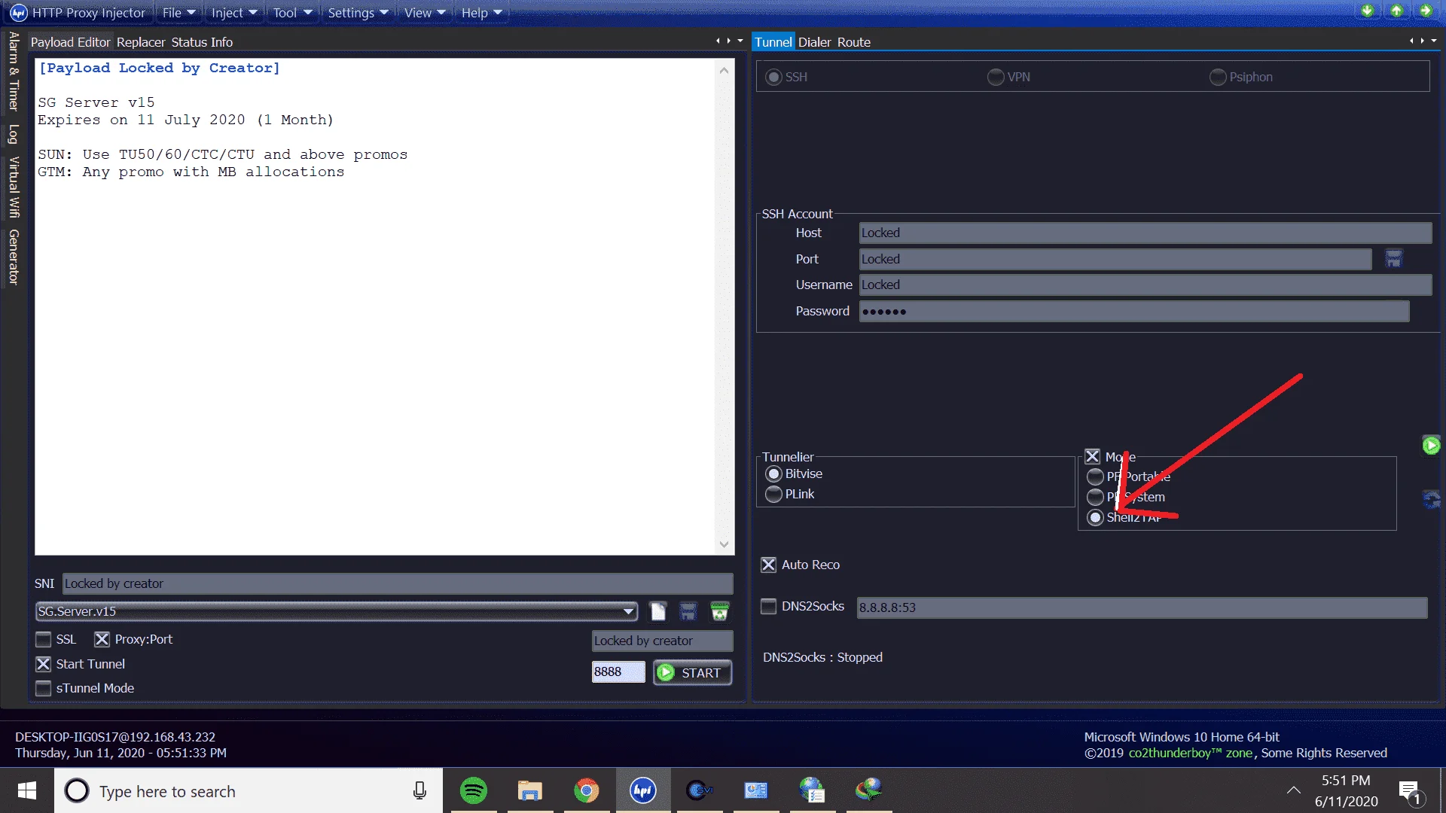Click the save icon beside SSH Port field
The width and height of the screenshot is (1446, 813).
point(1394,259)
